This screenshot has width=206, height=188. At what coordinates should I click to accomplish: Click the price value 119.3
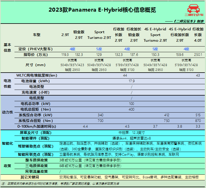coord(65,55)
